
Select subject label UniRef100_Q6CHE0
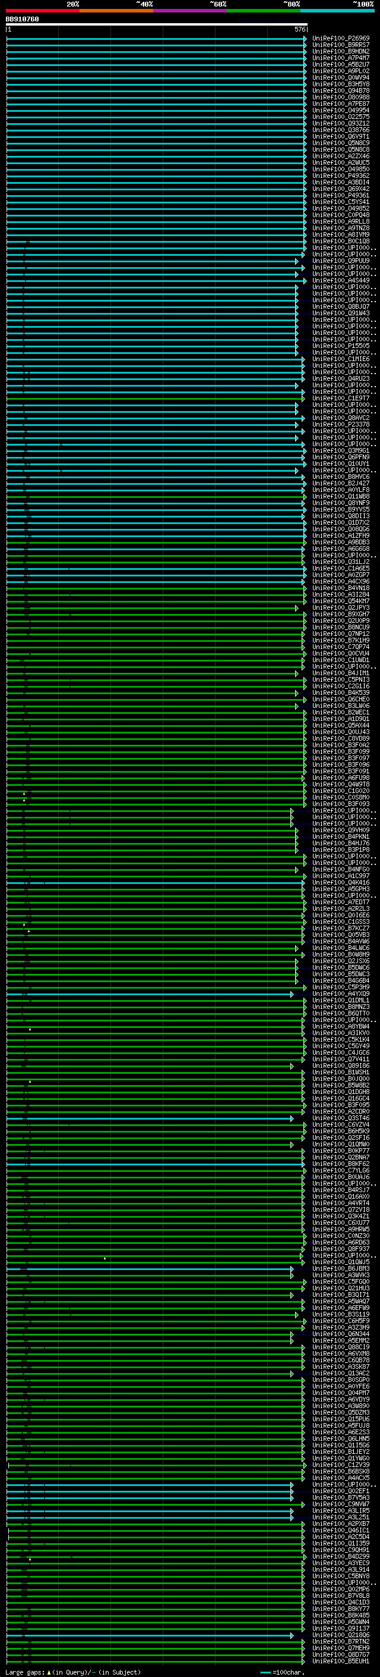click(341, 699)
